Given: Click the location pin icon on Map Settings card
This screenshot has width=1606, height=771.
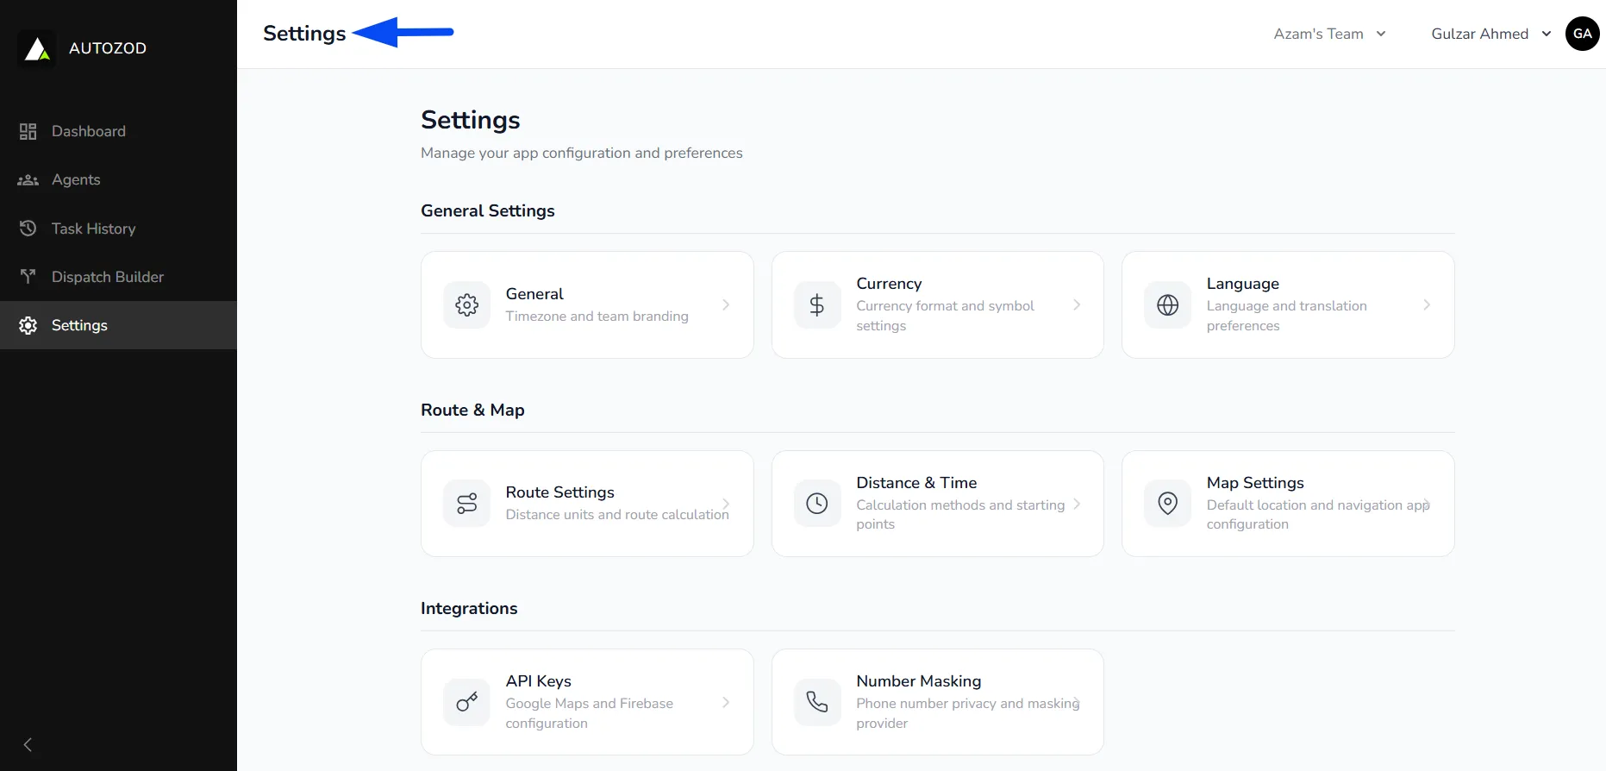Looking at the screenshot, I should pos(1168,504).
